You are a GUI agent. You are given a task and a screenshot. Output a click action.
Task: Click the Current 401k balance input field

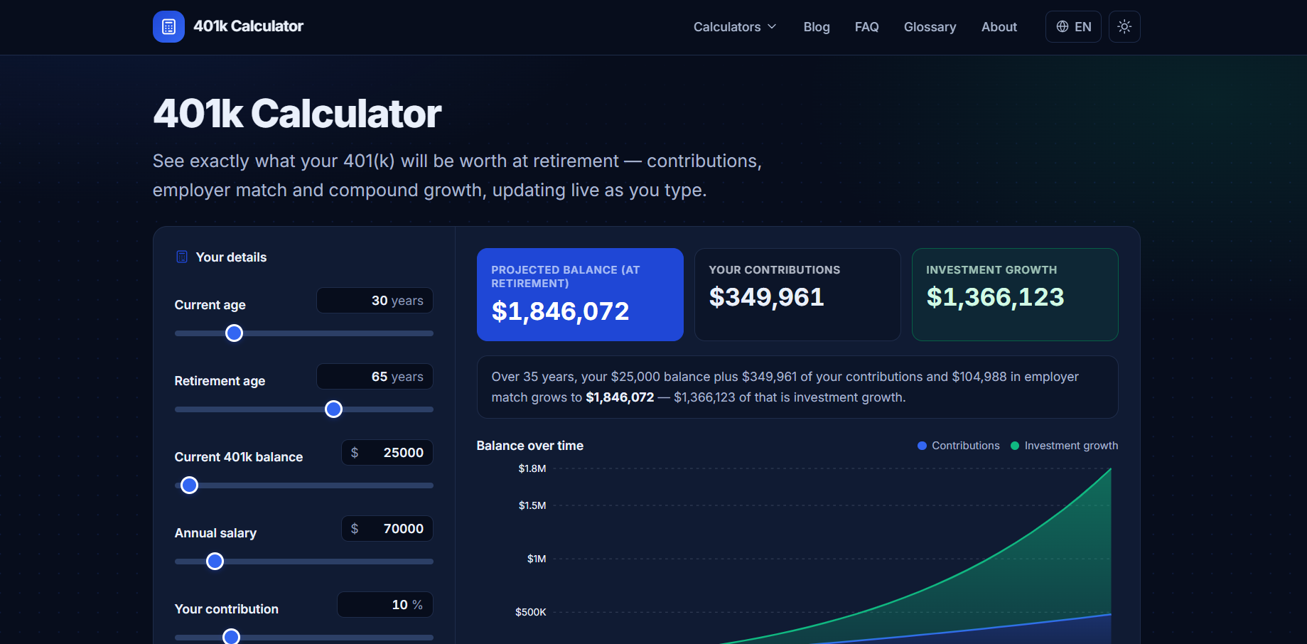(387, 453)
